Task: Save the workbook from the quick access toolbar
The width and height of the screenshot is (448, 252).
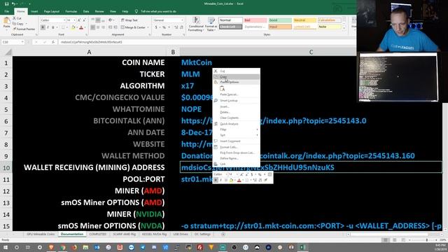Action: [x=6, y=4]
